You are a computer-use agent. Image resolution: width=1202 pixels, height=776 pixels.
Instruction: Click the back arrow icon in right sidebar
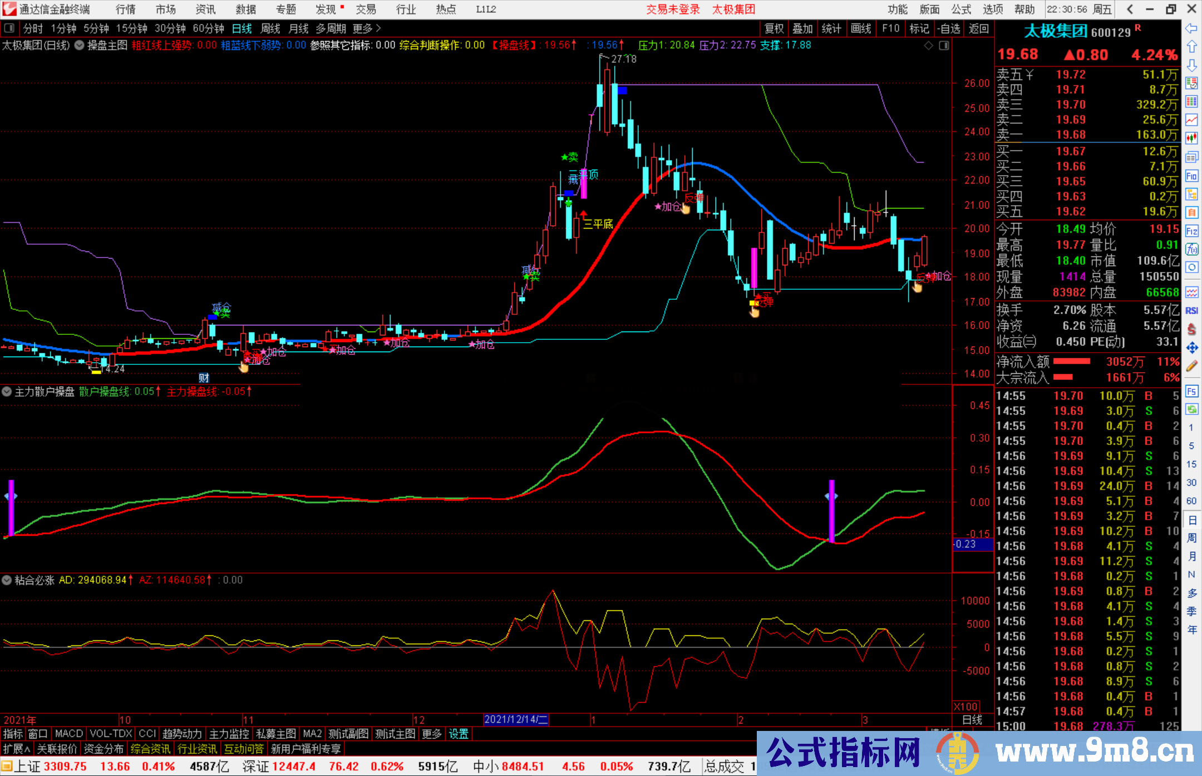[1191, 28]
